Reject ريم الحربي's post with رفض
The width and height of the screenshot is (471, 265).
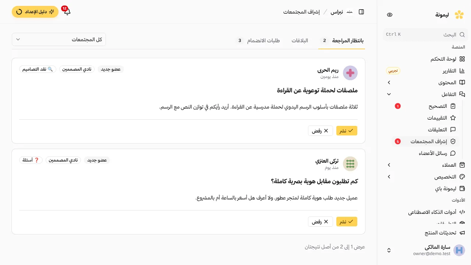tap(321, 131)
